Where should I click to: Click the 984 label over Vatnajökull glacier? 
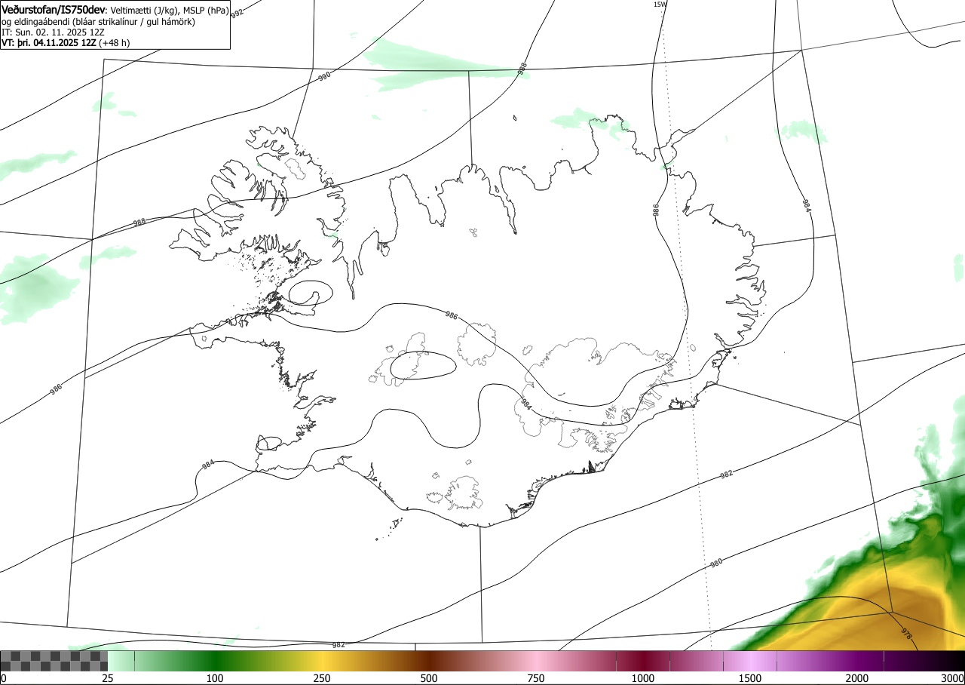pyautogui.click(x=526, y=405)
